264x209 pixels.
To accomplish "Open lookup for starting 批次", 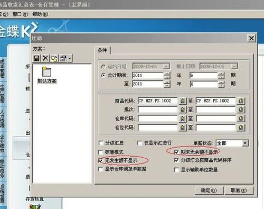I will point(183,110).
